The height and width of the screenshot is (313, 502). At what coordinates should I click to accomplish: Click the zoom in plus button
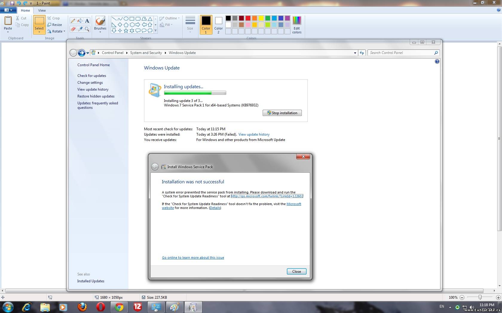(498, 297)
